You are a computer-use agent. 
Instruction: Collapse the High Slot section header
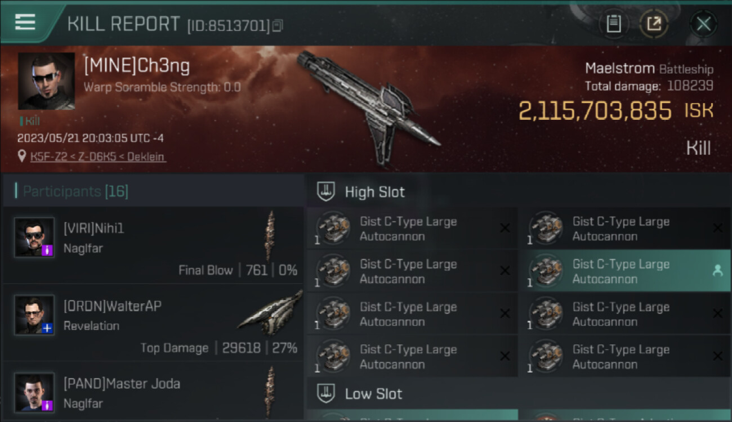[x=519, y=191]
